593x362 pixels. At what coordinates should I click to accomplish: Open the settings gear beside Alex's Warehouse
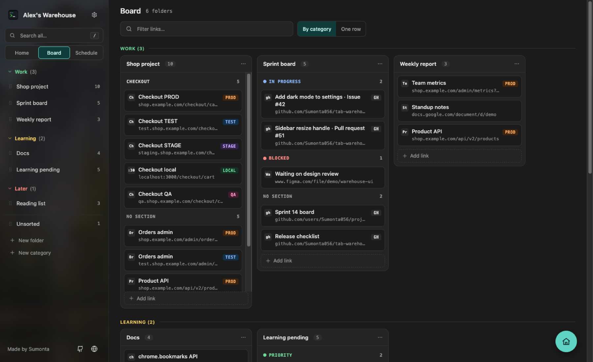click(x=94, y=15)
